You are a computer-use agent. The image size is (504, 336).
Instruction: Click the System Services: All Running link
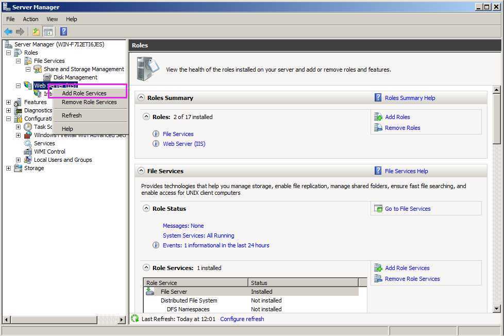[198, 236]
